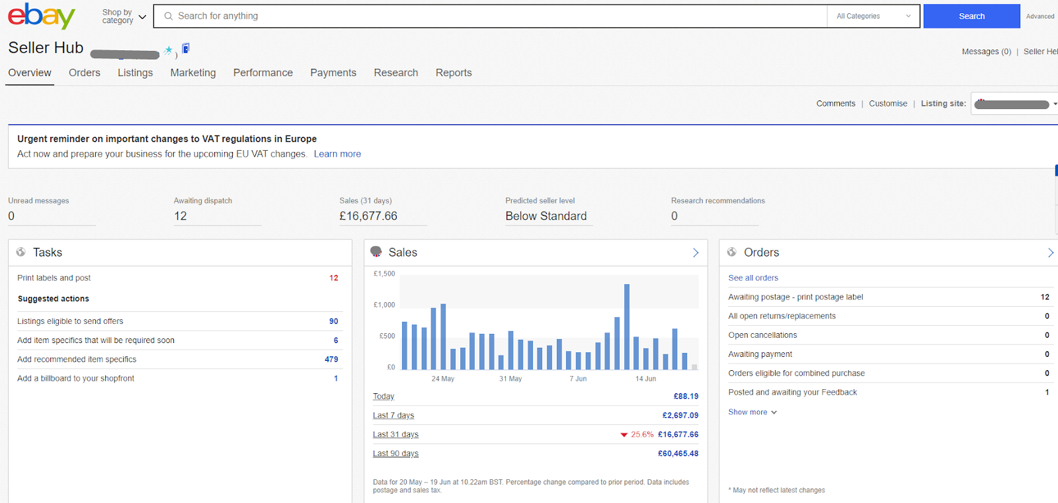Screen dimensions: 1058x503
Task: Open the Listing site dropdown
Action: click(1014, 104)
